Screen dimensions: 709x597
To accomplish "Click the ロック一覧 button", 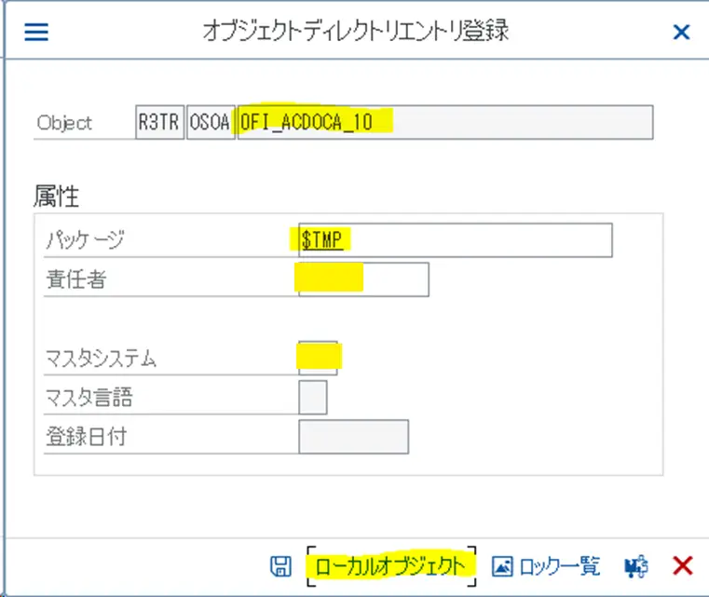I will point(559,566).
